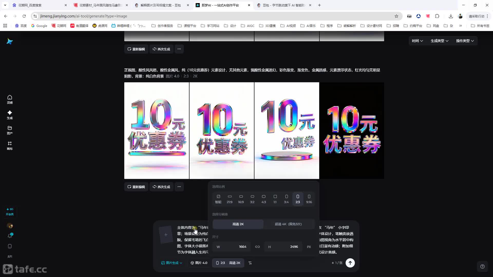493x277 pixels.
Task: Click 开会员 membership credits button
Action: 10,212
